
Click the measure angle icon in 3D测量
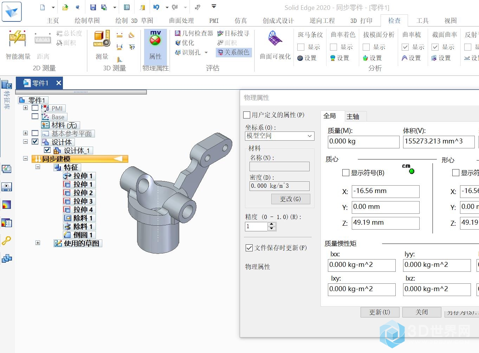(x=131, y=35)
